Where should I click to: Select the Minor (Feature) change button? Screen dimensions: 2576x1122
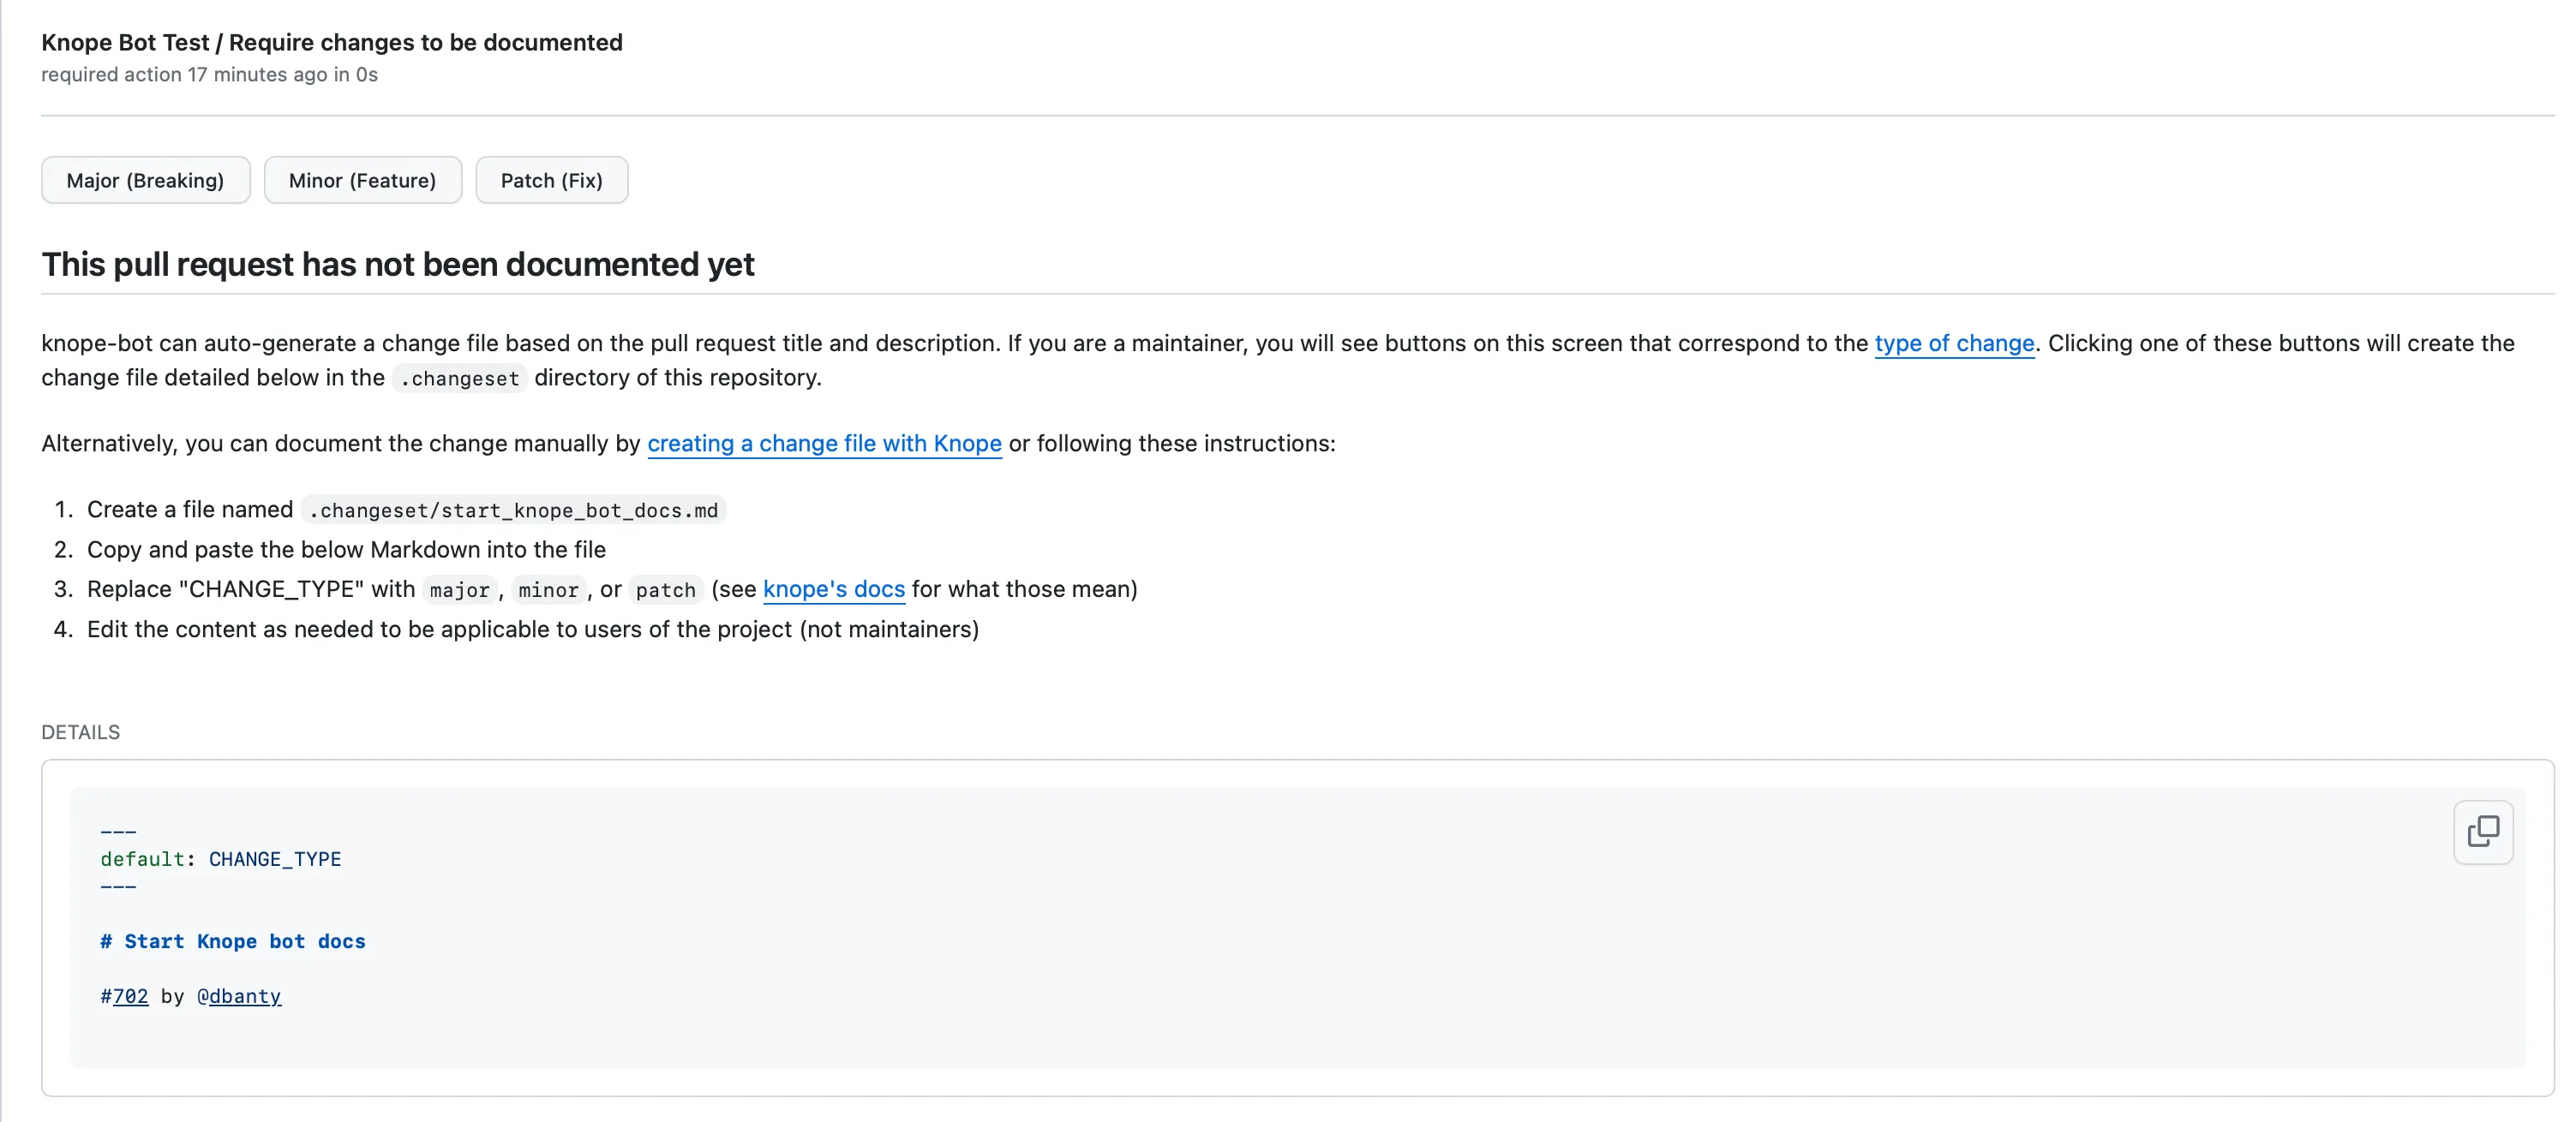362,180
